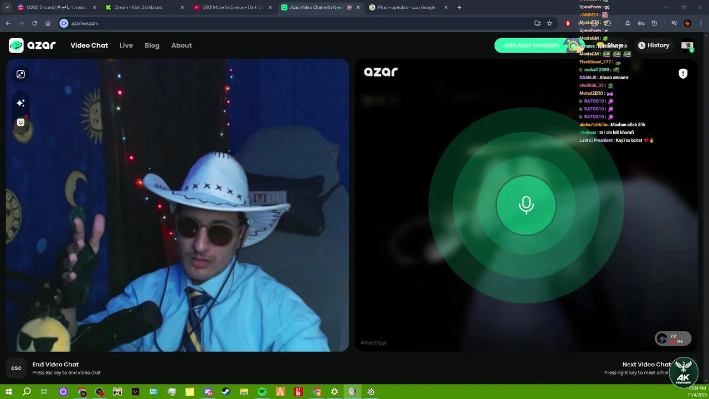Open chat History
Screen dimensions: 709x399
654,45
